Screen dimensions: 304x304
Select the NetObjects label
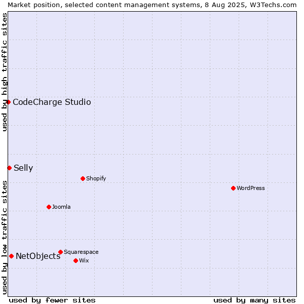38,256
